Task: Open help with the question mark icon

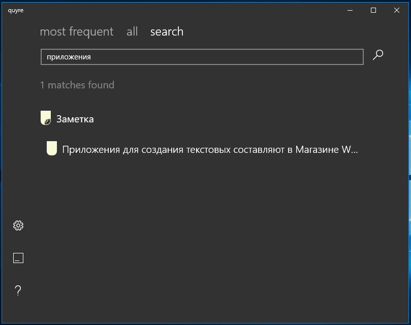Action: click(x=18, y=290)
